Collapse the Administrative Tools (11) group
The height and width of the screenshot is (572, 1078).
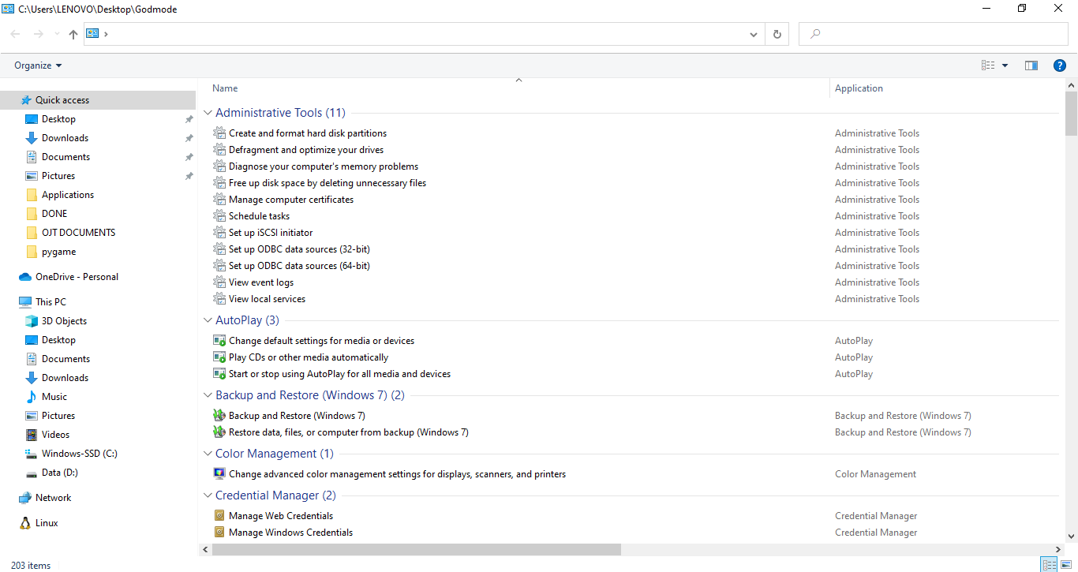tap(208, 113)
